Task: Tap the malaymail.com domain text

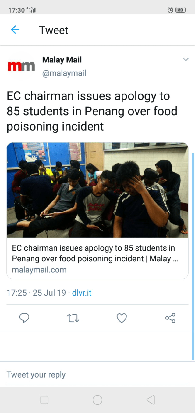Action: (39, 270)
